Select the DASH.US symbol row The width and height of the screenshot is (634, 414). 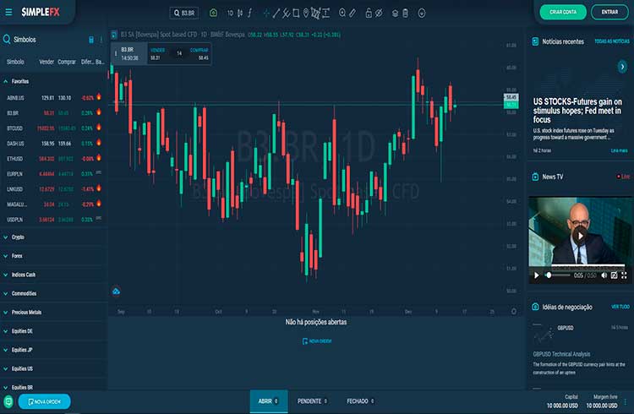54,144
